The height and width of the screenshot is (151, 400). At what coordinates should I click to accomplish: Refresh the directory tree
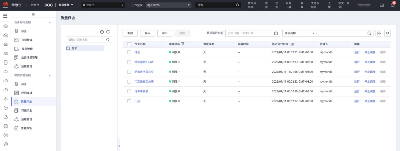108,32
